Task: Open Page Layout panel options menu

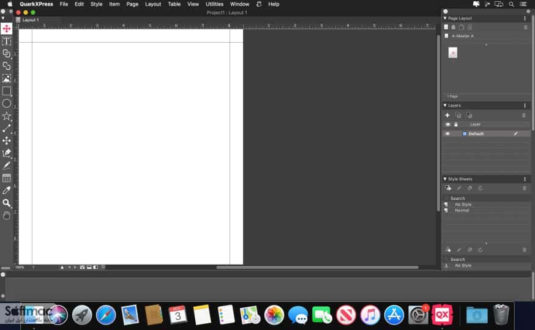Action: (525, 18)
